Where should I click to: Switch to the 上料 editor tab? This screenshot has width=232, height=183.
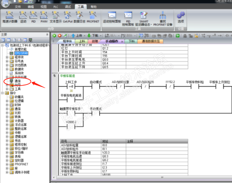(82, 41)
